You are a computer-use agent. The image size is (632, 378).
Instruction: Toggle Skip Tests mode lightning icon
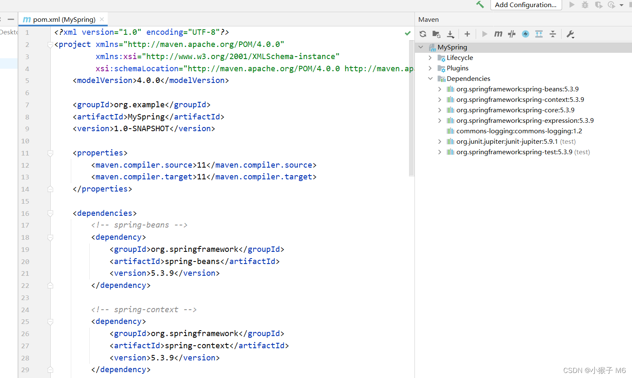(x=526, y=34)
